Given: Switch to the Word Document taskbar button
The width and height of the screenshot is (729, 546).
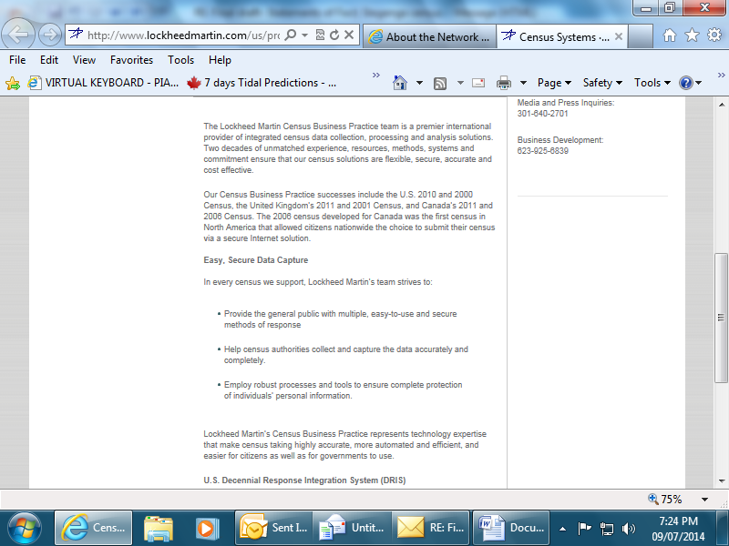Looking at the screenshot, I should click(511, 528).
